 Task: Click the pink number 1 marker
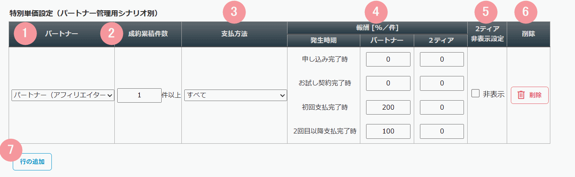coord(25,34)
